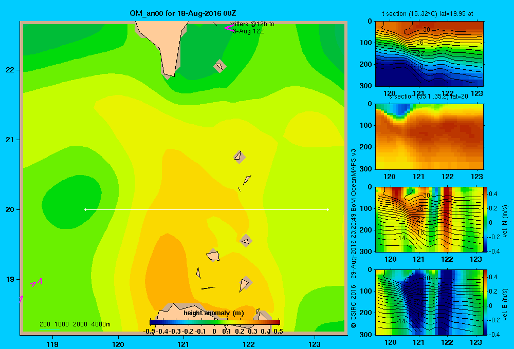514x349 pixels.
Task: Click the OM_an00 18-Aug-2016 title text
Action: 183,13
